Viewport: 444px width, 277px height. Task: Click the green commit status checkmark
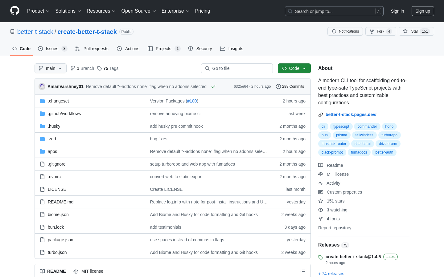(213, 86)
